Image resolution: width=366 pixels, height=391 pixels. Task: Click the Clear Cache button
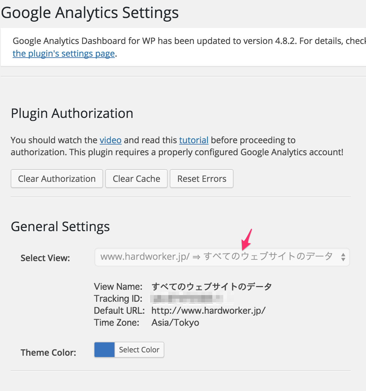point(136,179)
